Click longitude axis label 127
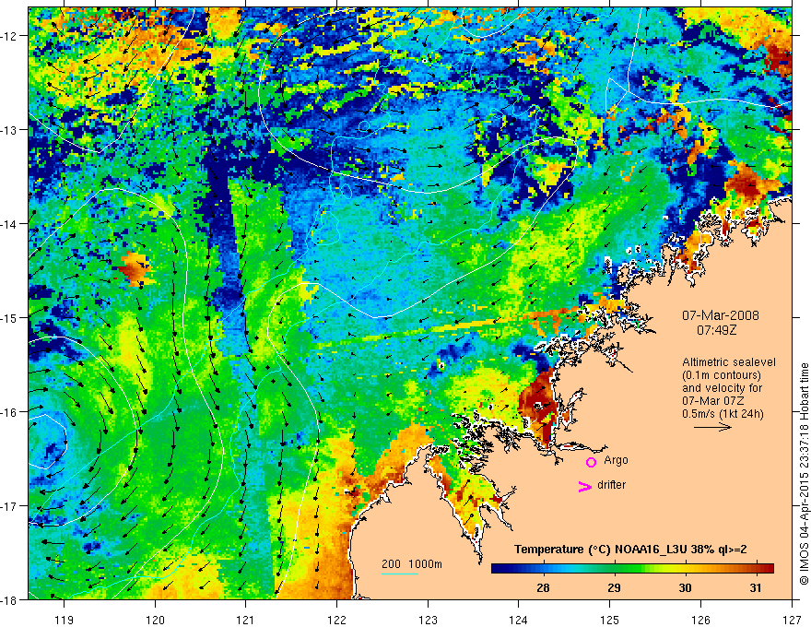 (792, 620)
